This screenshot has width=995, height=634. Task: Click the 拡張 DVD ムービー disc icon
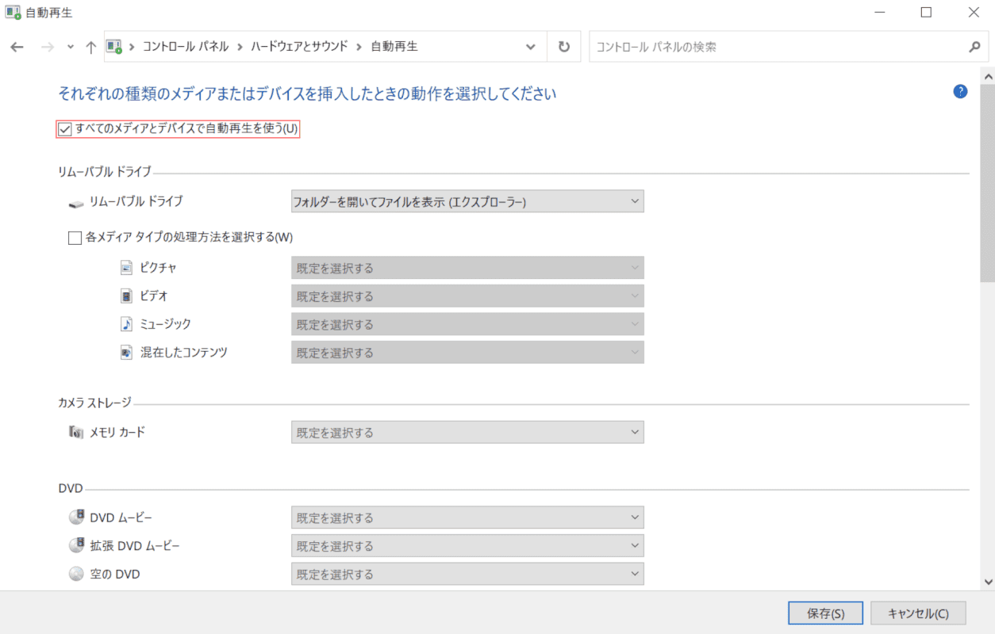[76, 546]
